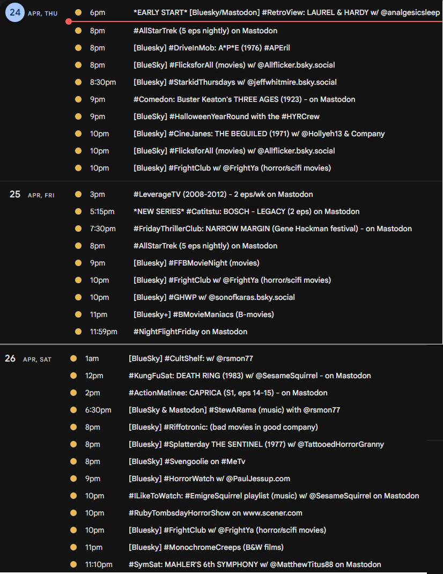Open the #LeverageTV (2008-2012) event
Viewport: 443px width, 574px height.
223,194
